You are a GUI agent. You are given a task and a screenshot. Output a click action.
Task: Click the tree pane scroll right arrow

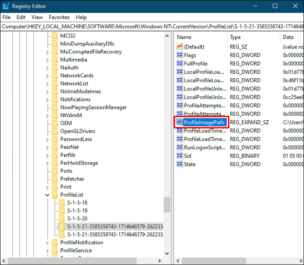[160, 261]
